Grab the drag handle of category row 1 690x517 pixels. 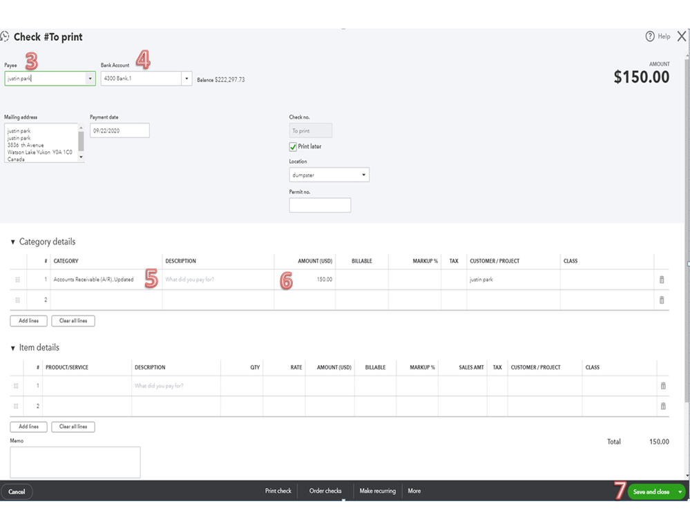tap(17, 280)
